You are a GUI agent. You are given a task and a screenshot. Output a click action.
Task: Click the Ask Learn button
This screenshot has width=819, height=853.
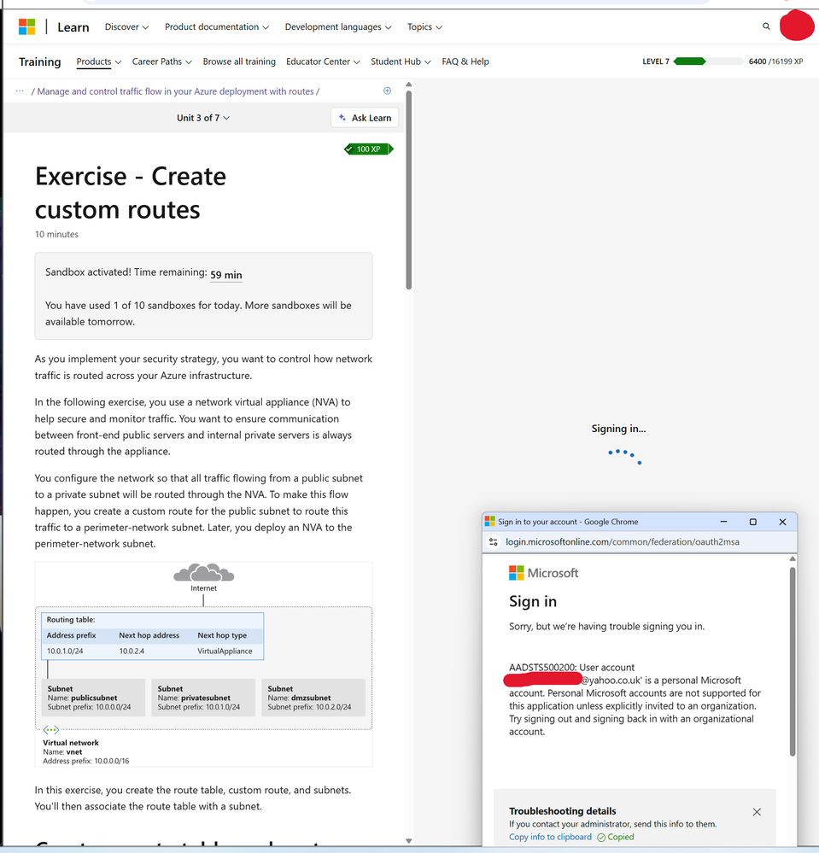click(x=365, y=118)
